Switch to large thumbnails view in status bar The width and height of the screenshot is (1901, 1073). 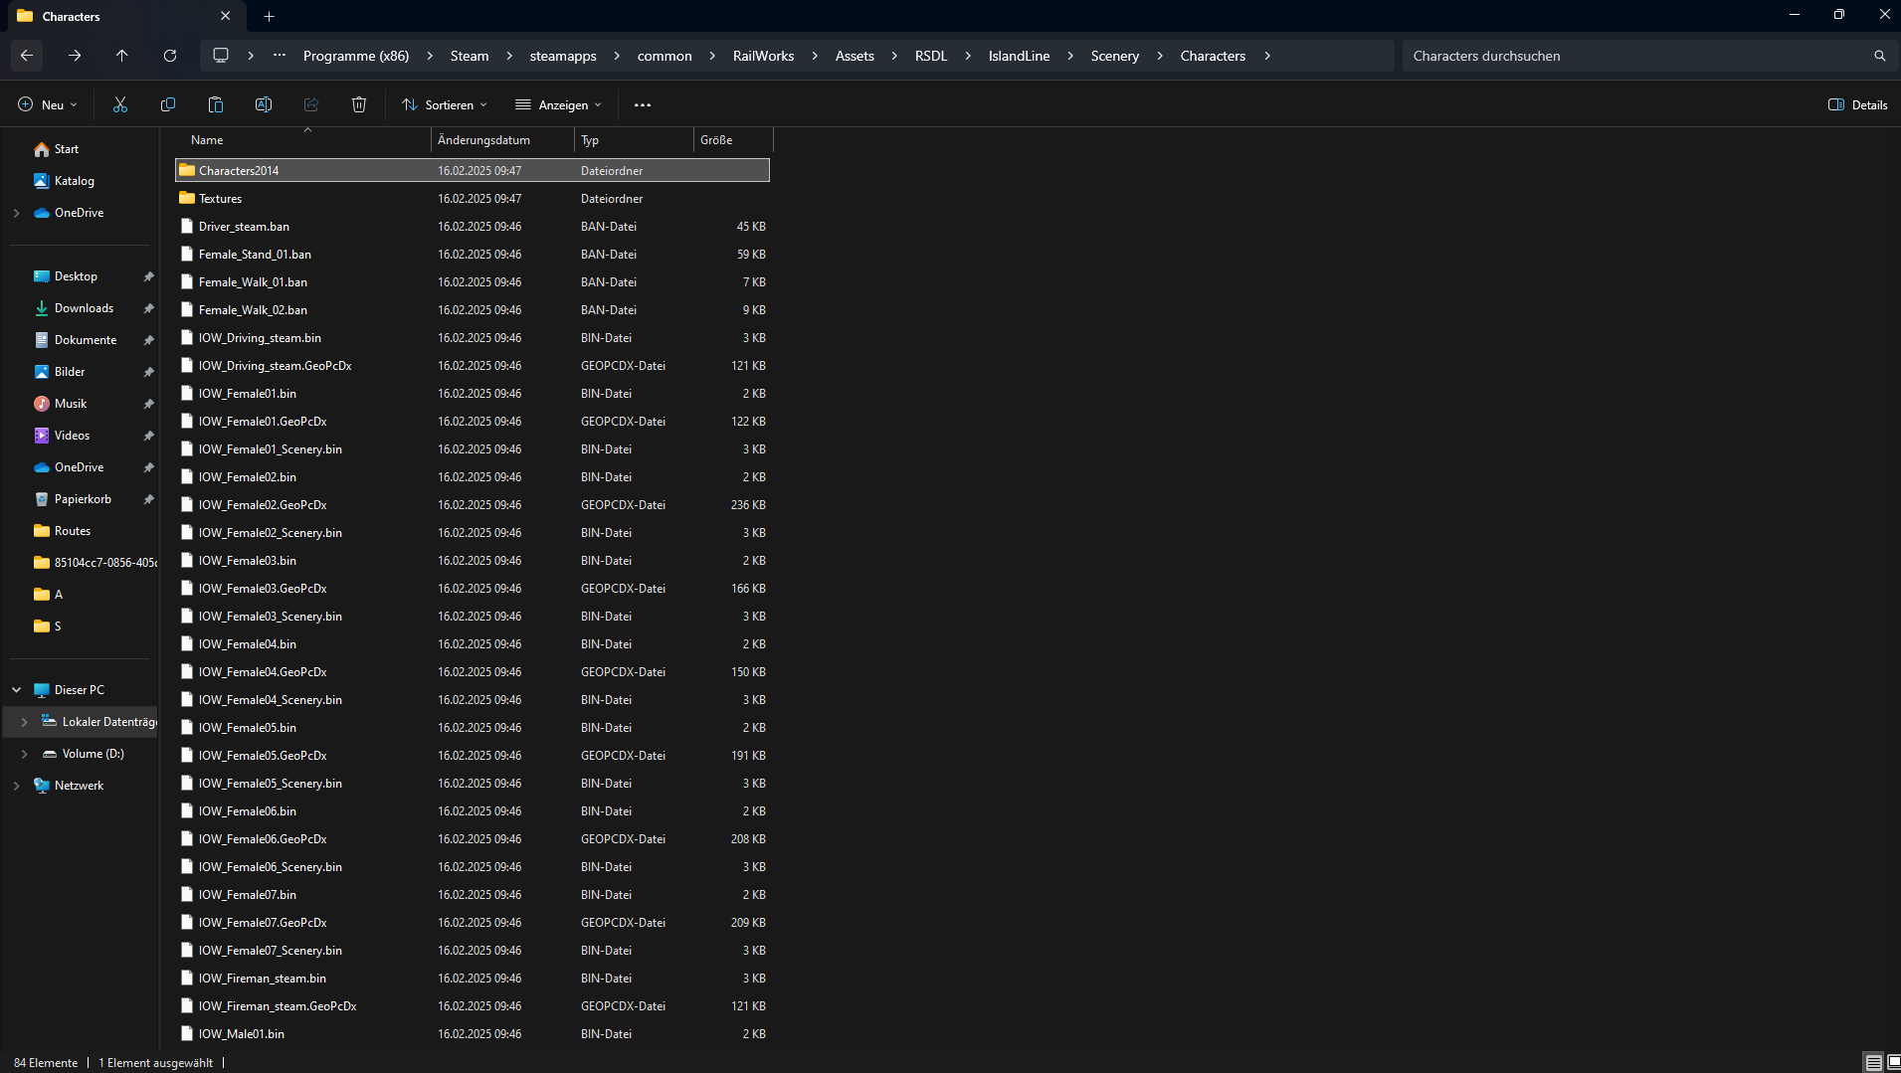1893,1062
